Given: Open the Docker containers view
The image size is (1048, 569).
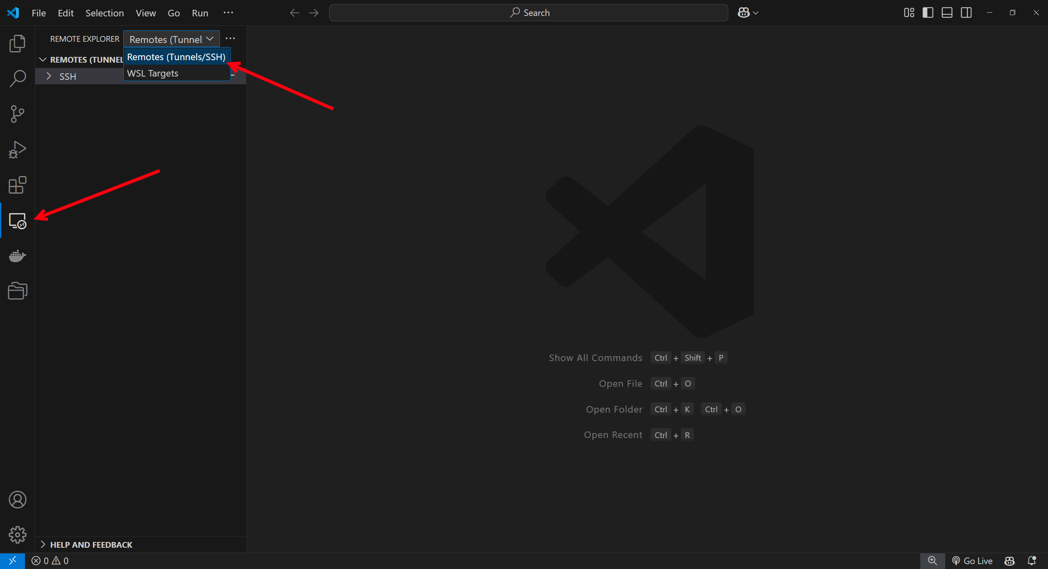Looking at the screenshot, I should pos(17,256).
